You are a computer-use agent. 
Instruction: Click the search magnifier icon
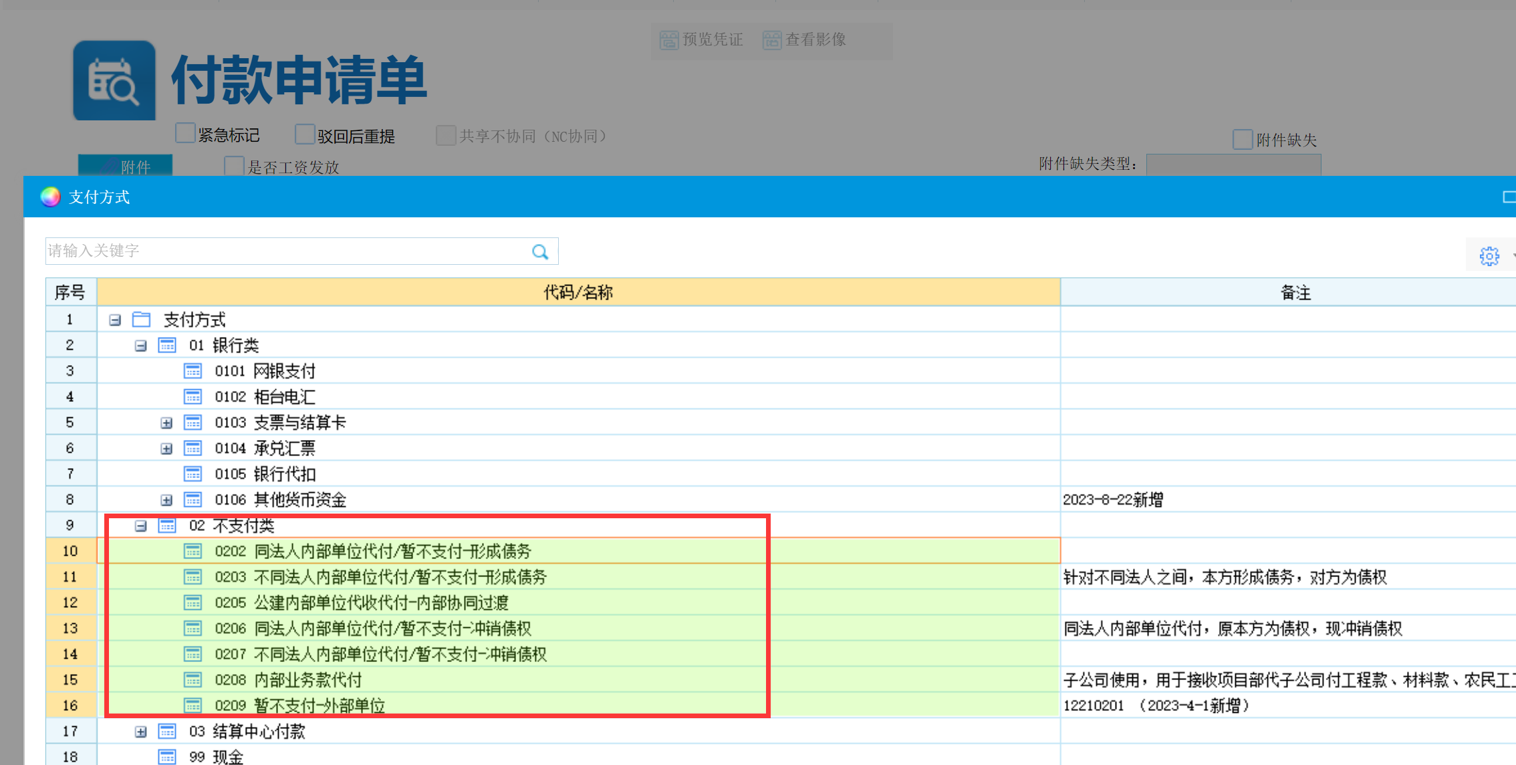540,251
